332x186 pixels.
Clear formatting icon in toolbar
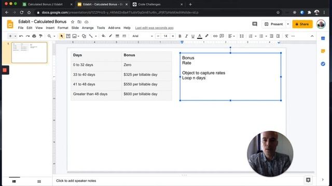coord(286,36)
